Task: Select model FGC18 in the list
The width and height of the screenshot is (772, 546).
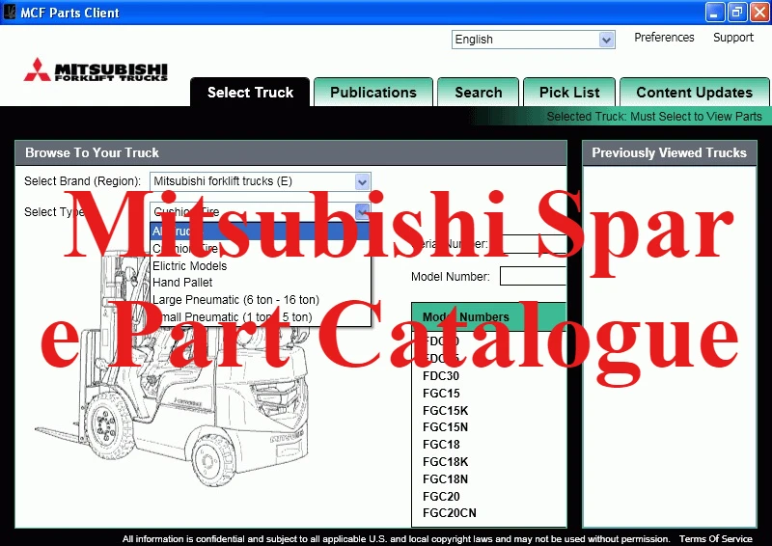Action: (441, 445)
